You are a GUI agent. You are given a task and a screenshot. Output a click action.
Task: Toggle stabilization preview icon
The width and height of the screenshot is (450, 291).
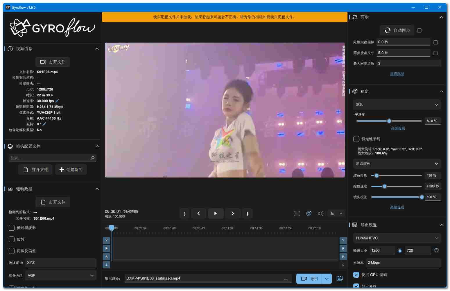309,214
